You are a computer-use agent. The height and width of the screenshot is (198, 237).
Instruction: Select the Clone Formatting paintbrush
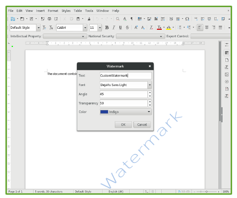click(89, 19)
